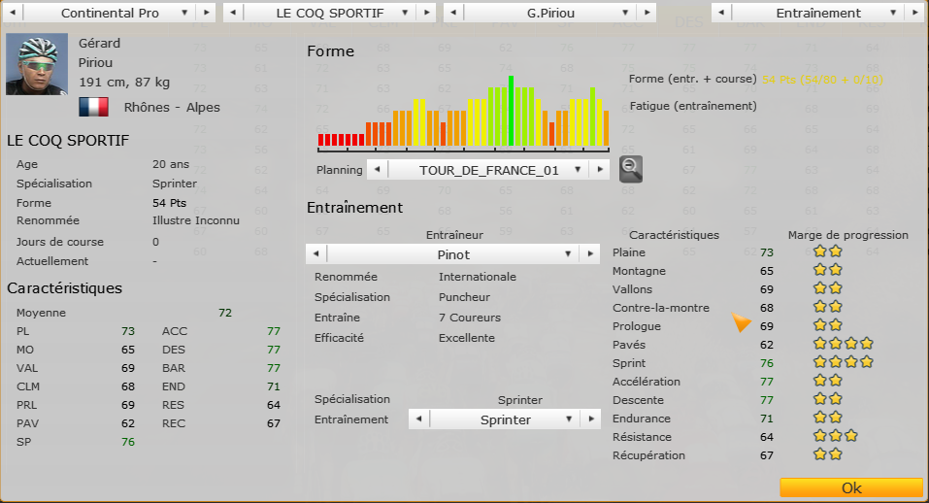Open the LE COQ SPORTIF team menu
Screen dimensions: 929x503
[x=329, y=13]
